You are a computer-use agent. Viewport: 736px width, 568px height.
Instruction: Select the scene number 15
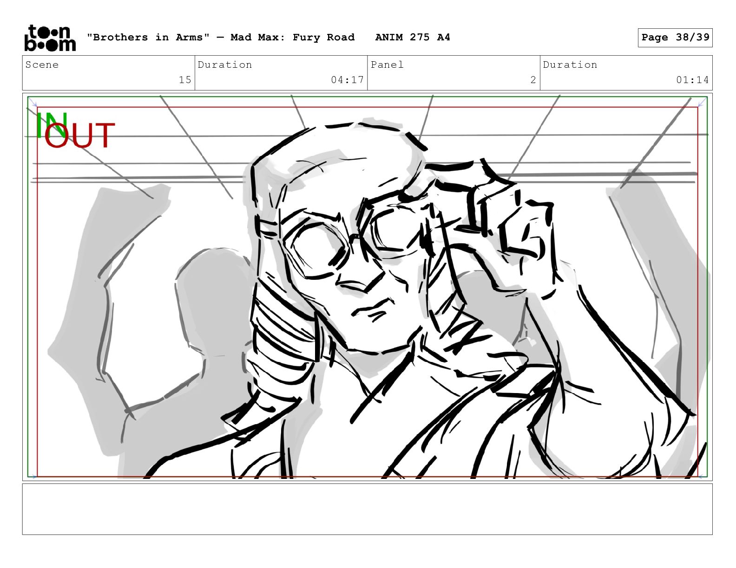tap(185, 80)
